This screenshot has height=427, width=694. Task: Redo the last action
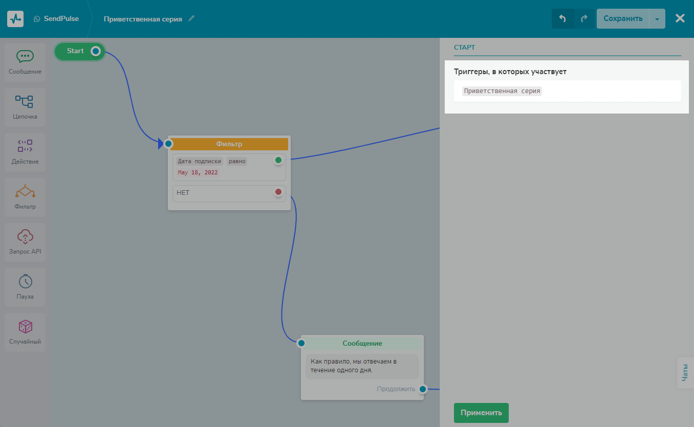pyautogui.click(x=584, y=19)
